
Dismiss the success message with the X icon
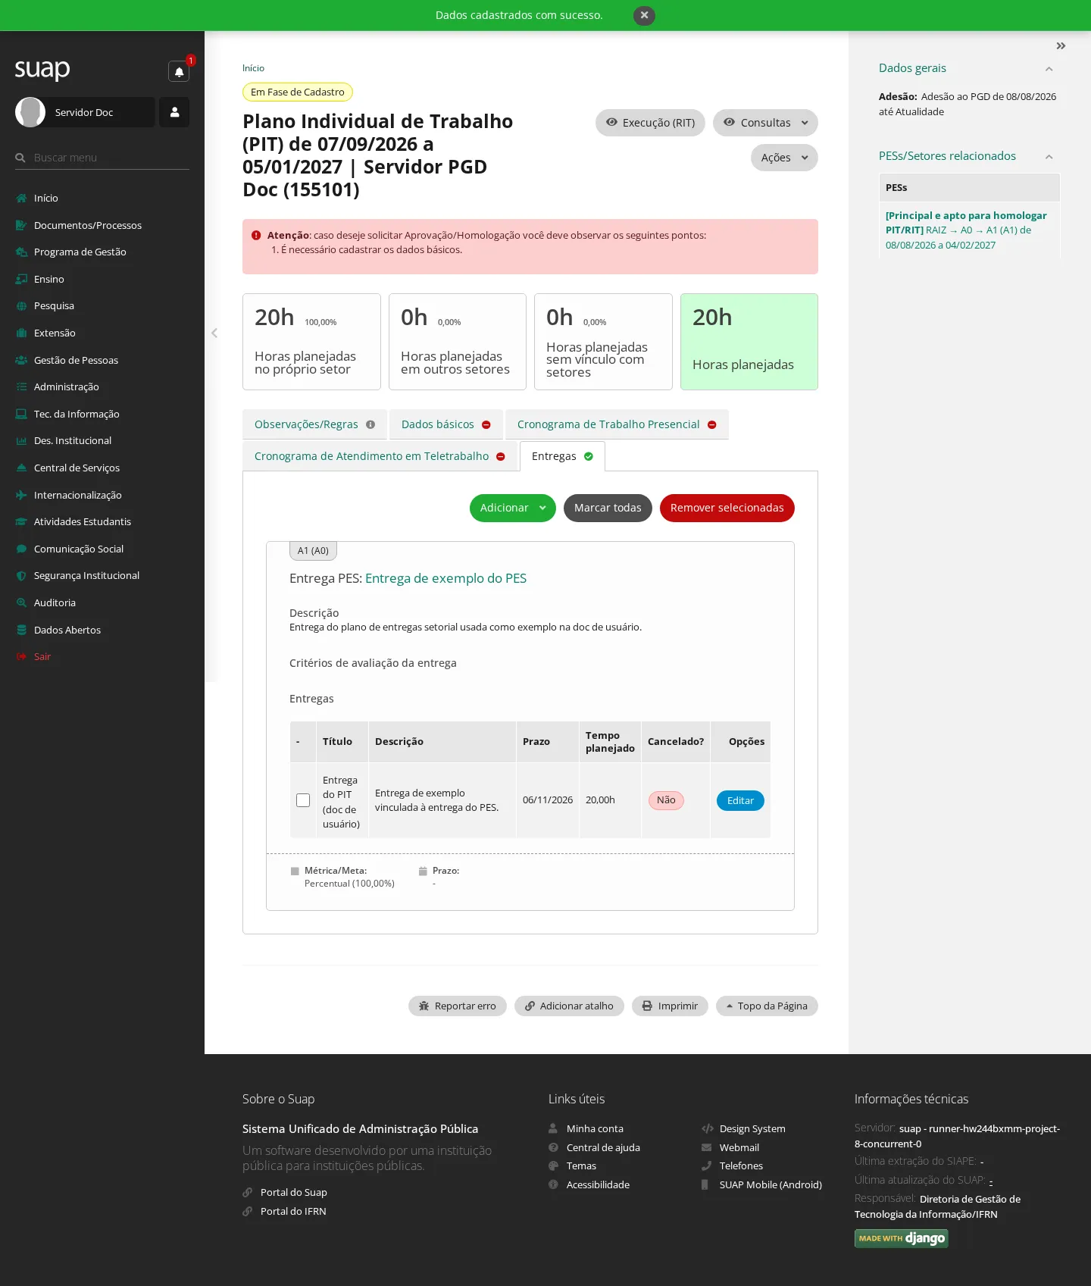(x=644, y=15)
